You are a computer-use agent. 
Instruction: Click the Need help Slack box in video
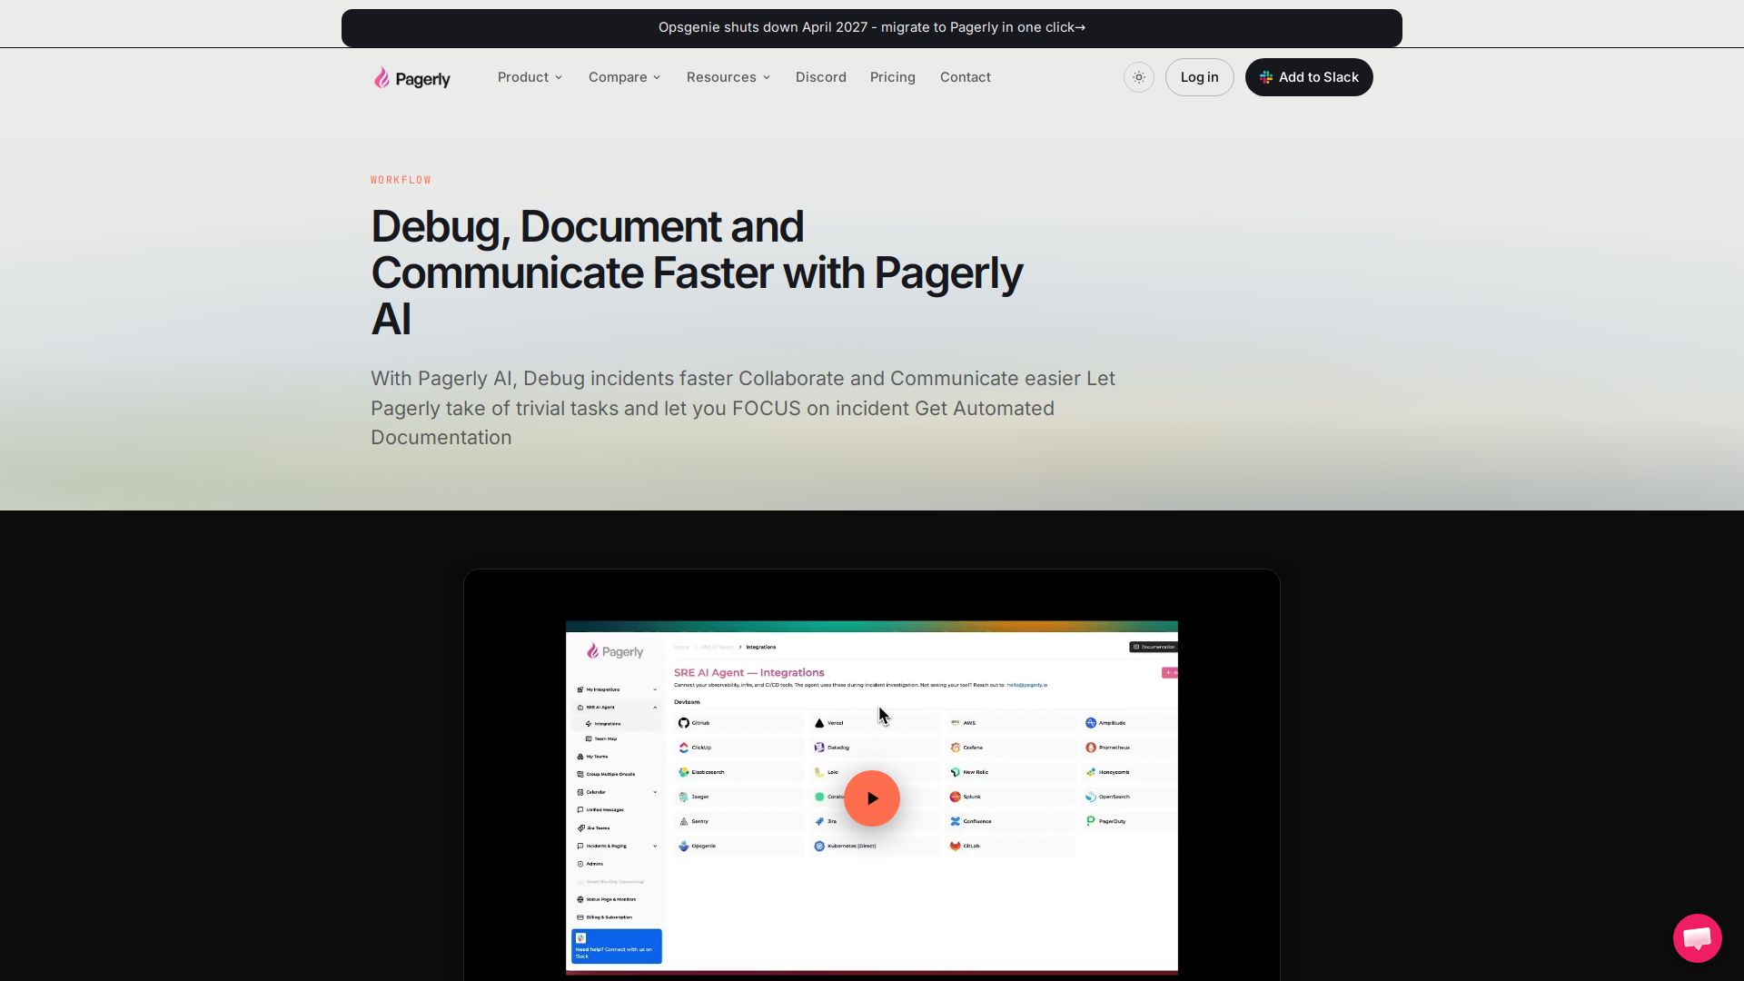[x=616, y=946]
